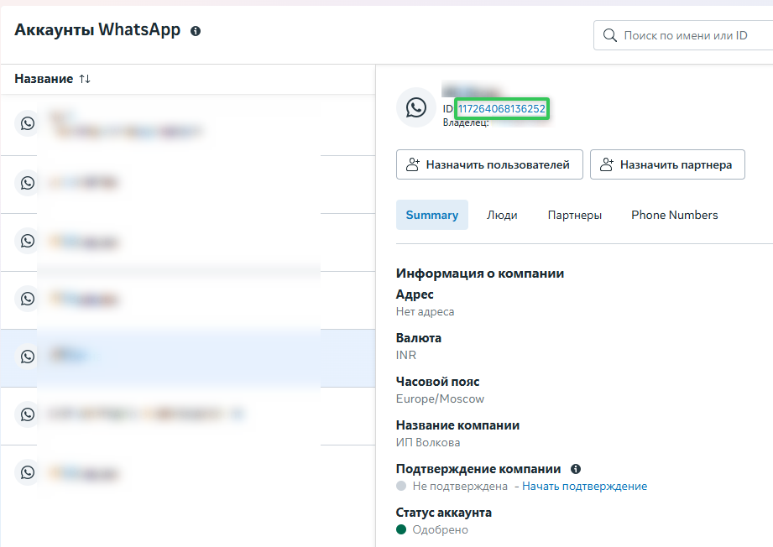Click the add-person icon on Назначить партнера
773x547 pixels.
point(607,165)
